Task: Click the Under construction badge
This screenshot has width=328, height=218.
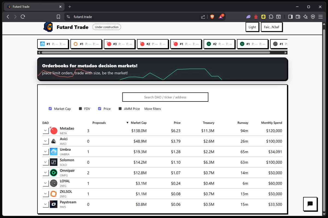Action: [107, 27]
